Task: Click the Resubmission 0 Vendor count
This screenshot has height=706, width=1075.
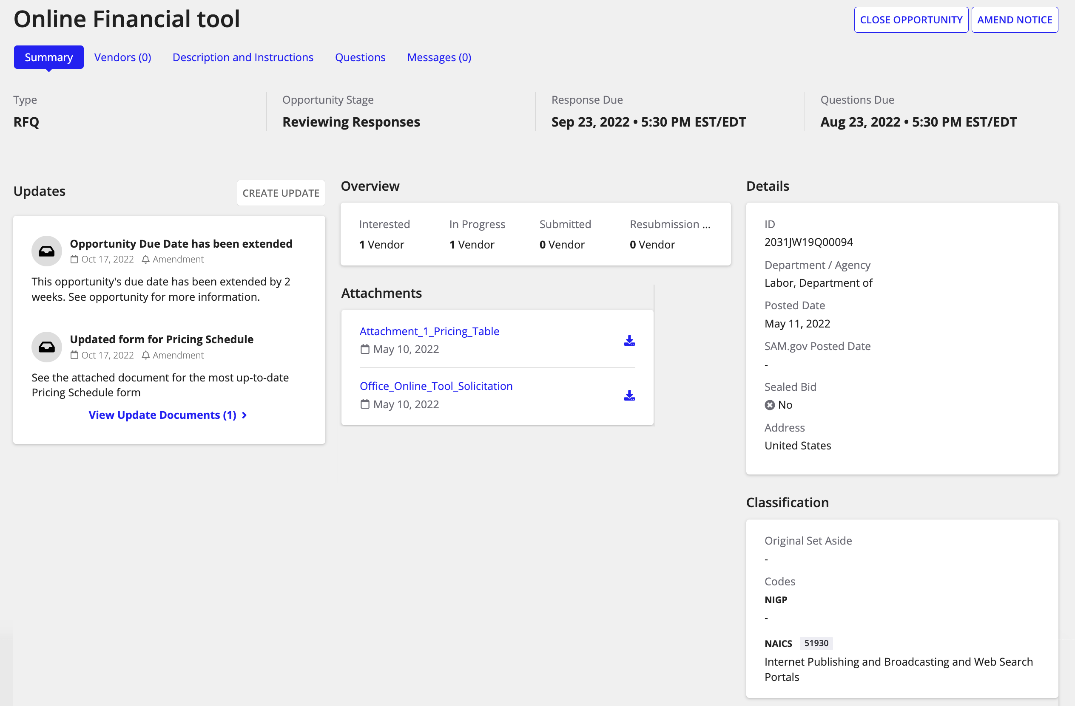Action: (652, 245)
